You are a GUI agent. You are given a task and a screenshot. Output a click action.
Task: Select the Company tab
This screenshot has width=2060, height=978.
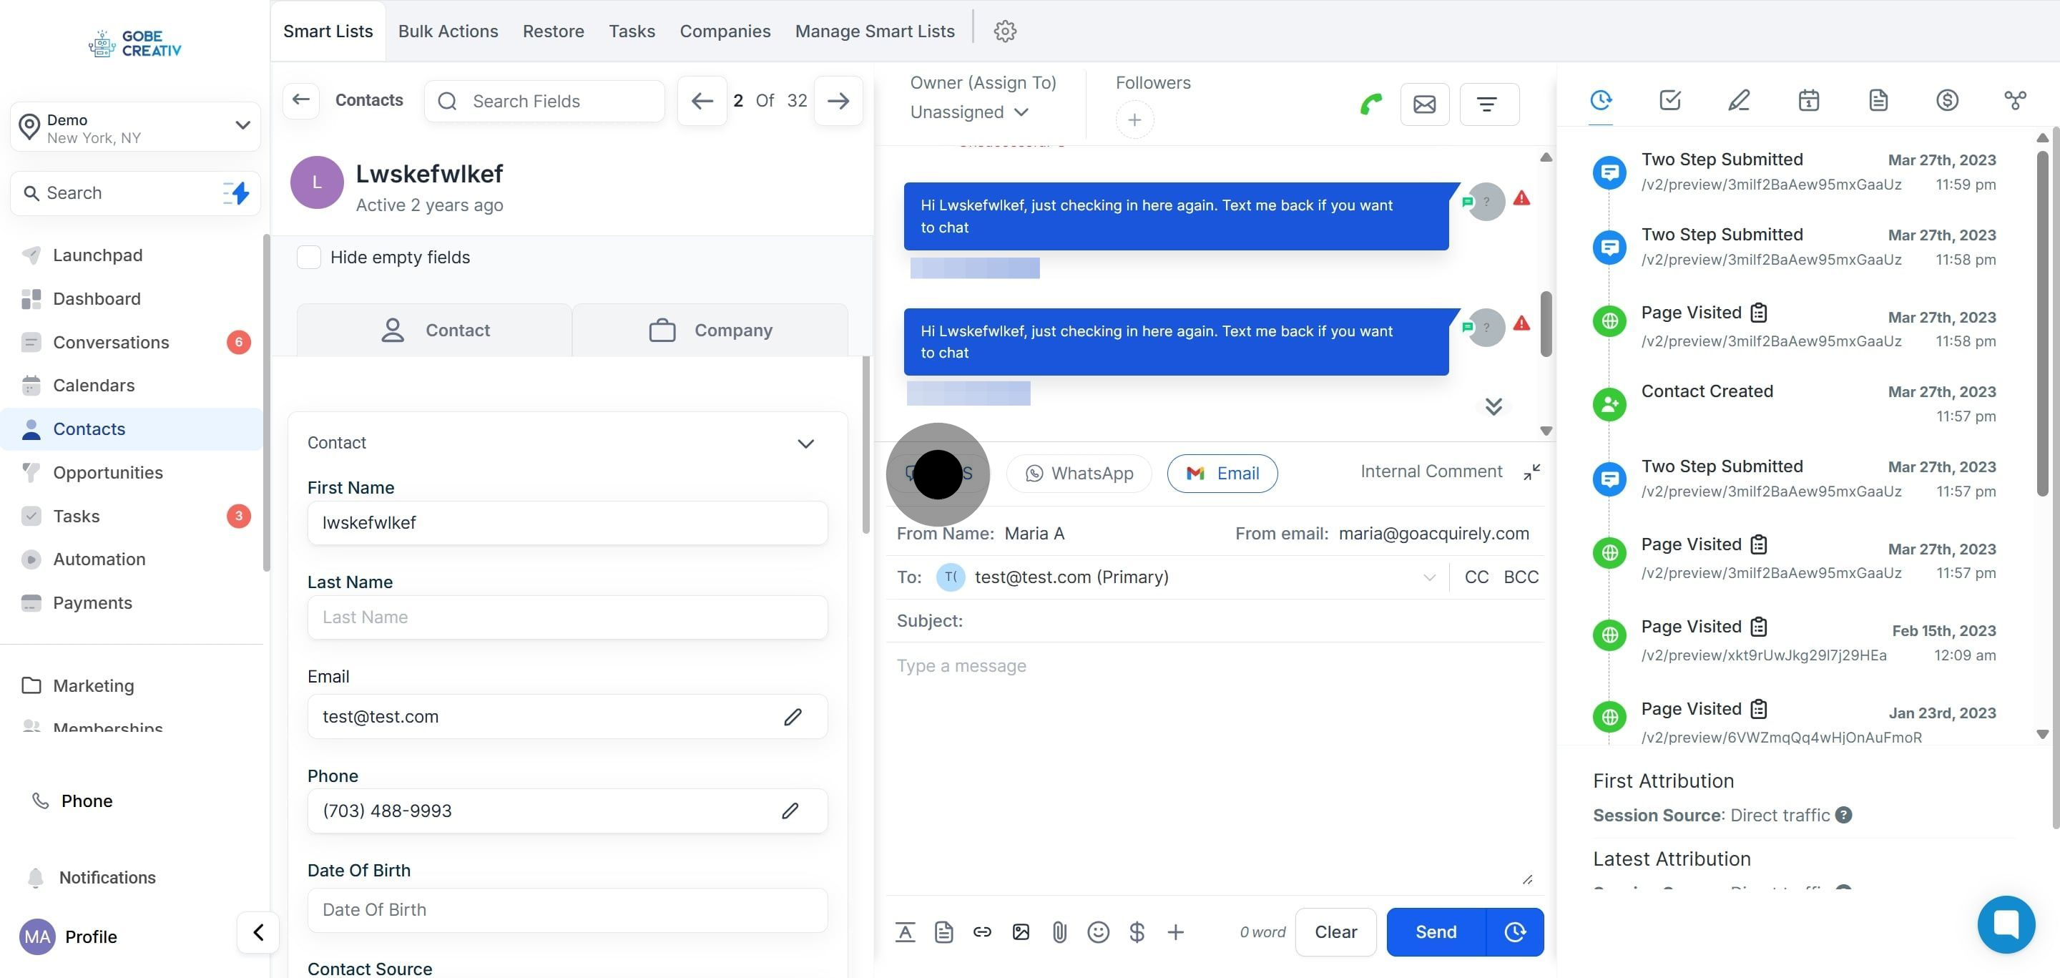(710, 331)
